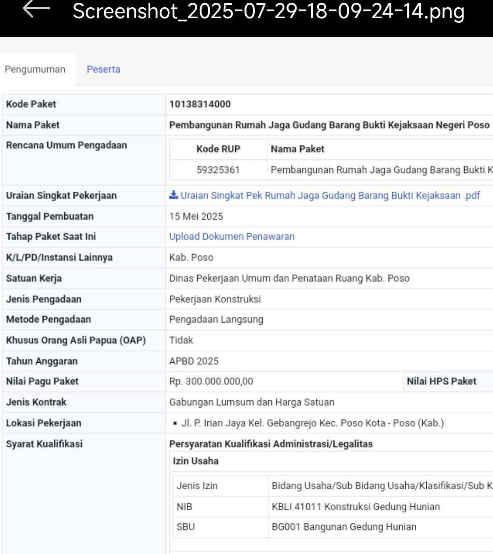This screenshot has height=554, width=493.
Task: Click the Rencana Umum Pengadaan label
Action: click(66, 145)
